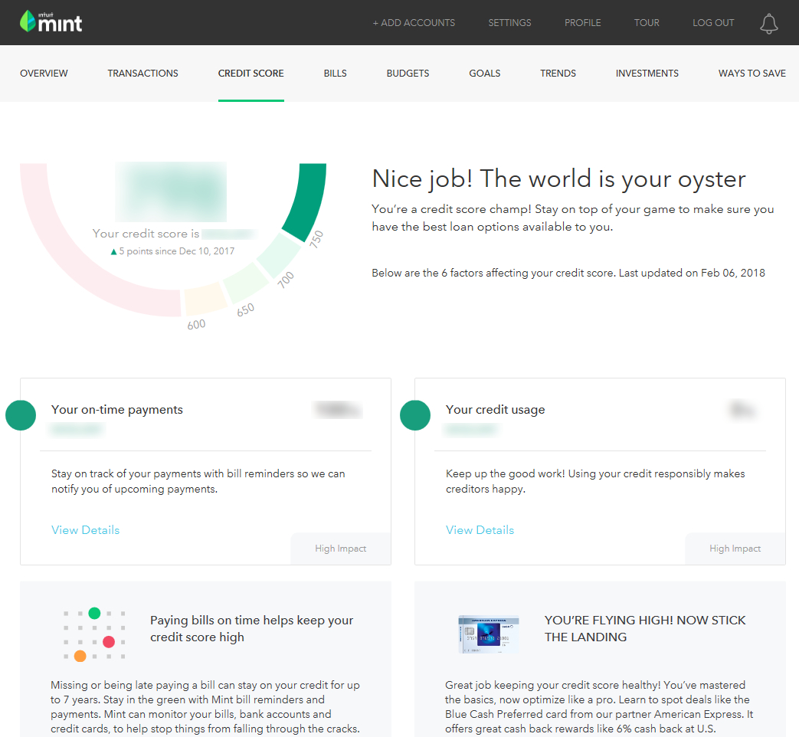
Task: Click the blurred credit usage percentage
Action: pyautogui.click(x=742, y=409)
